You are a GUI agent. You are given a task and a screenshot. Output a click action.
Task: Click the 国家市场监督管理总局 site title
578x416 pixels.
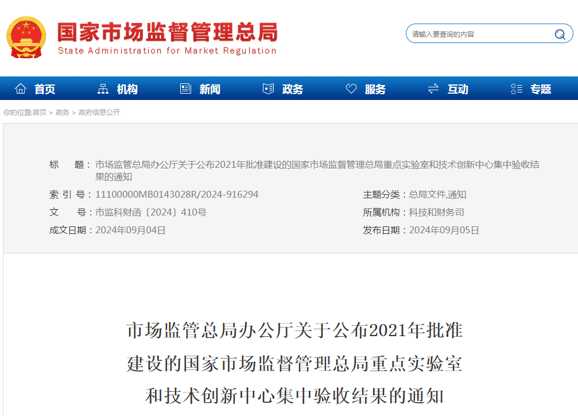(168, 32)
